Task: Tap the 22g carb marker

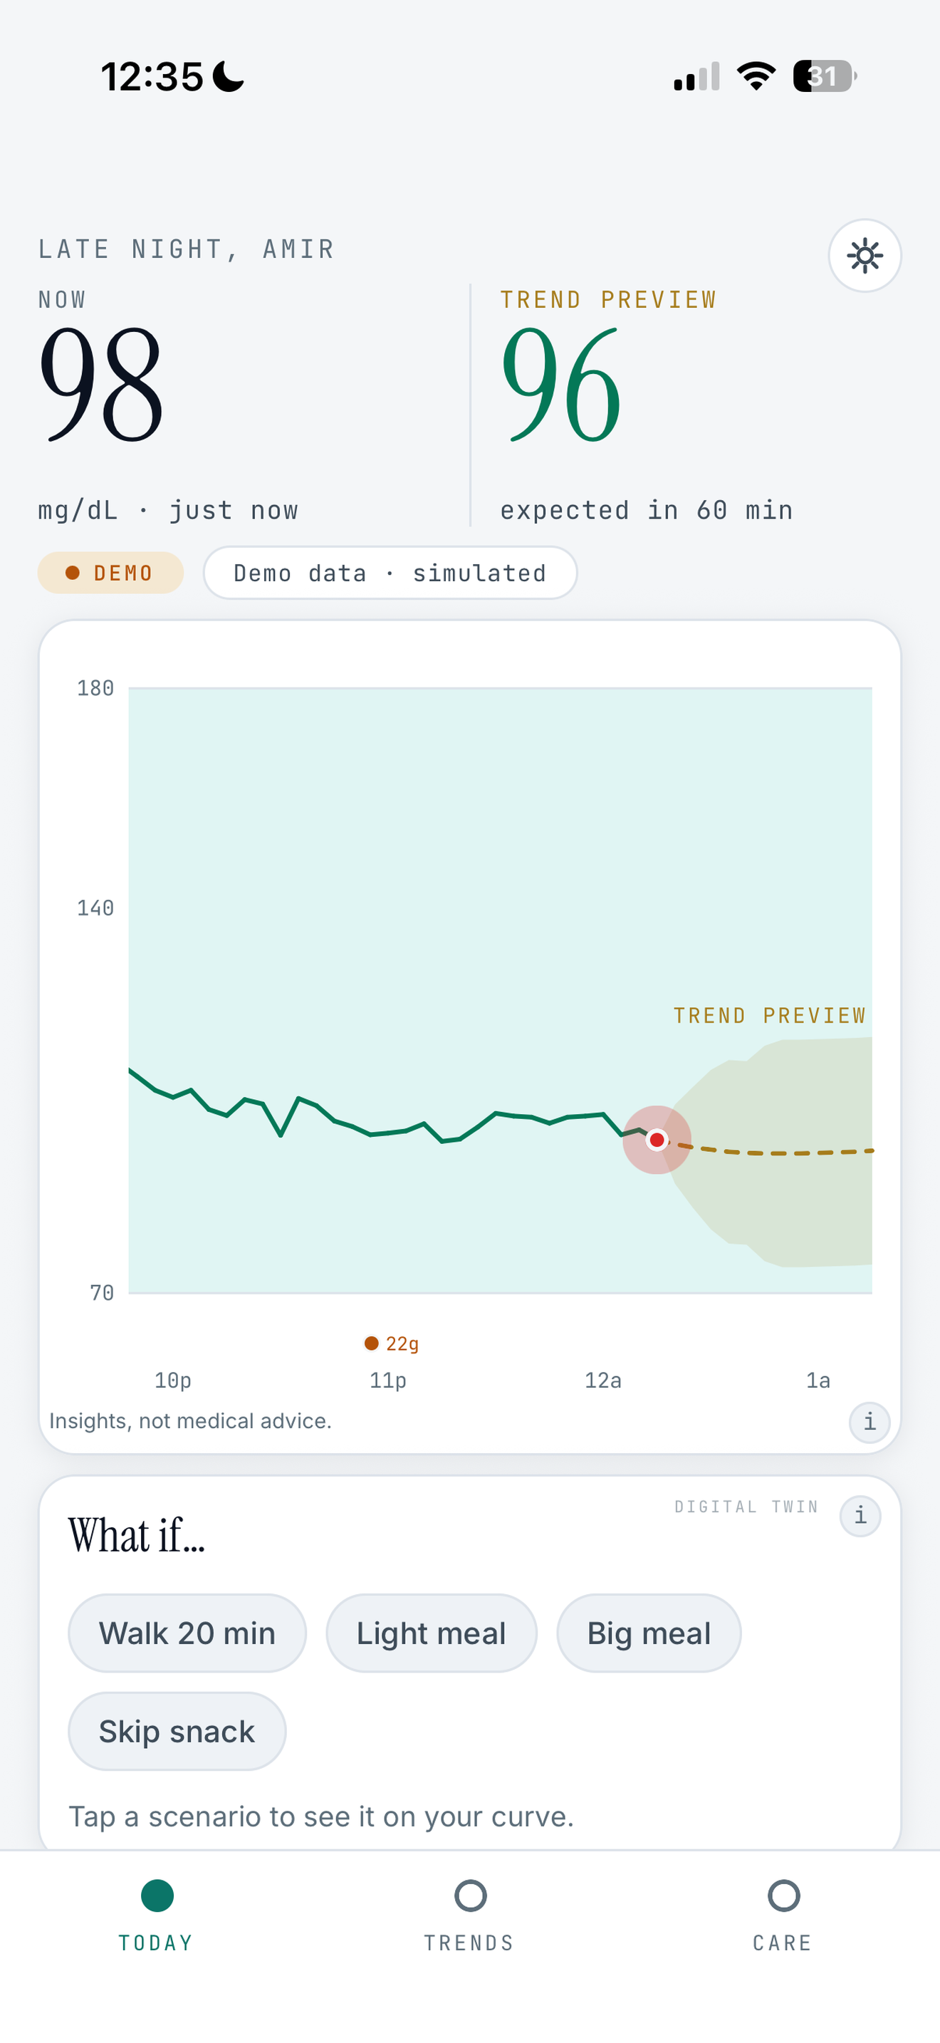Action: coord(392,1343)
